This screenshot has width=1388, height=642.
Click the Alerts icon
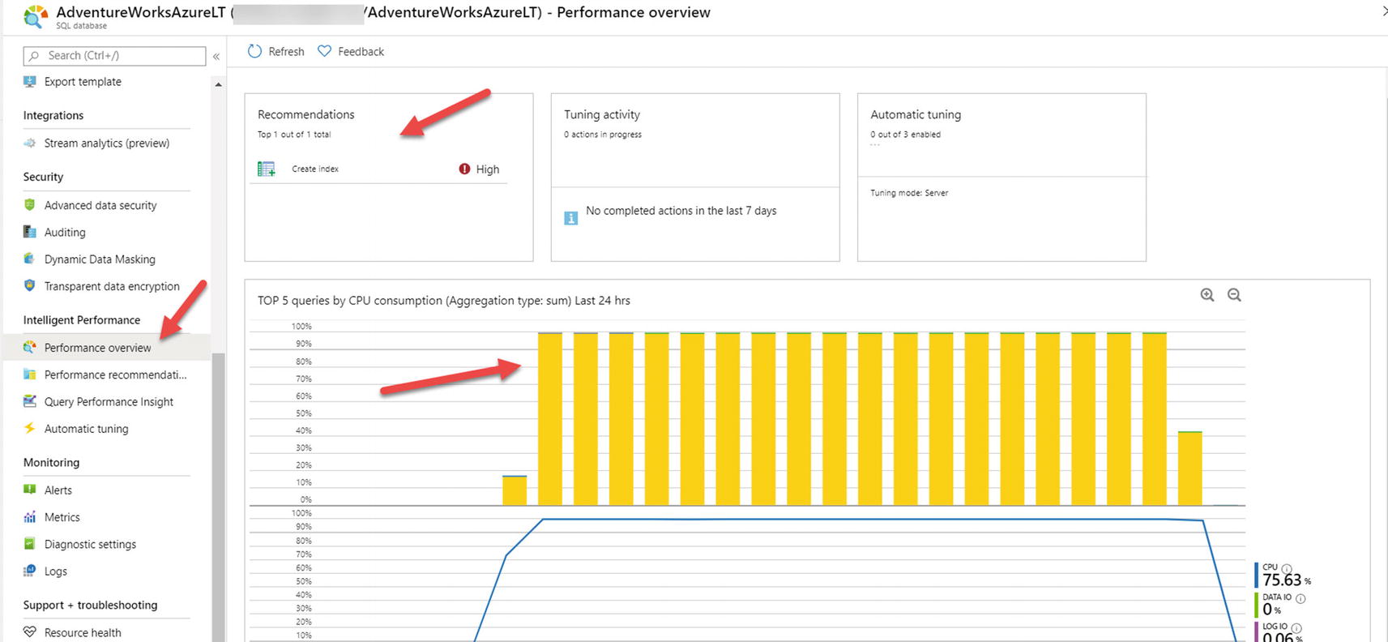(30, 490)
